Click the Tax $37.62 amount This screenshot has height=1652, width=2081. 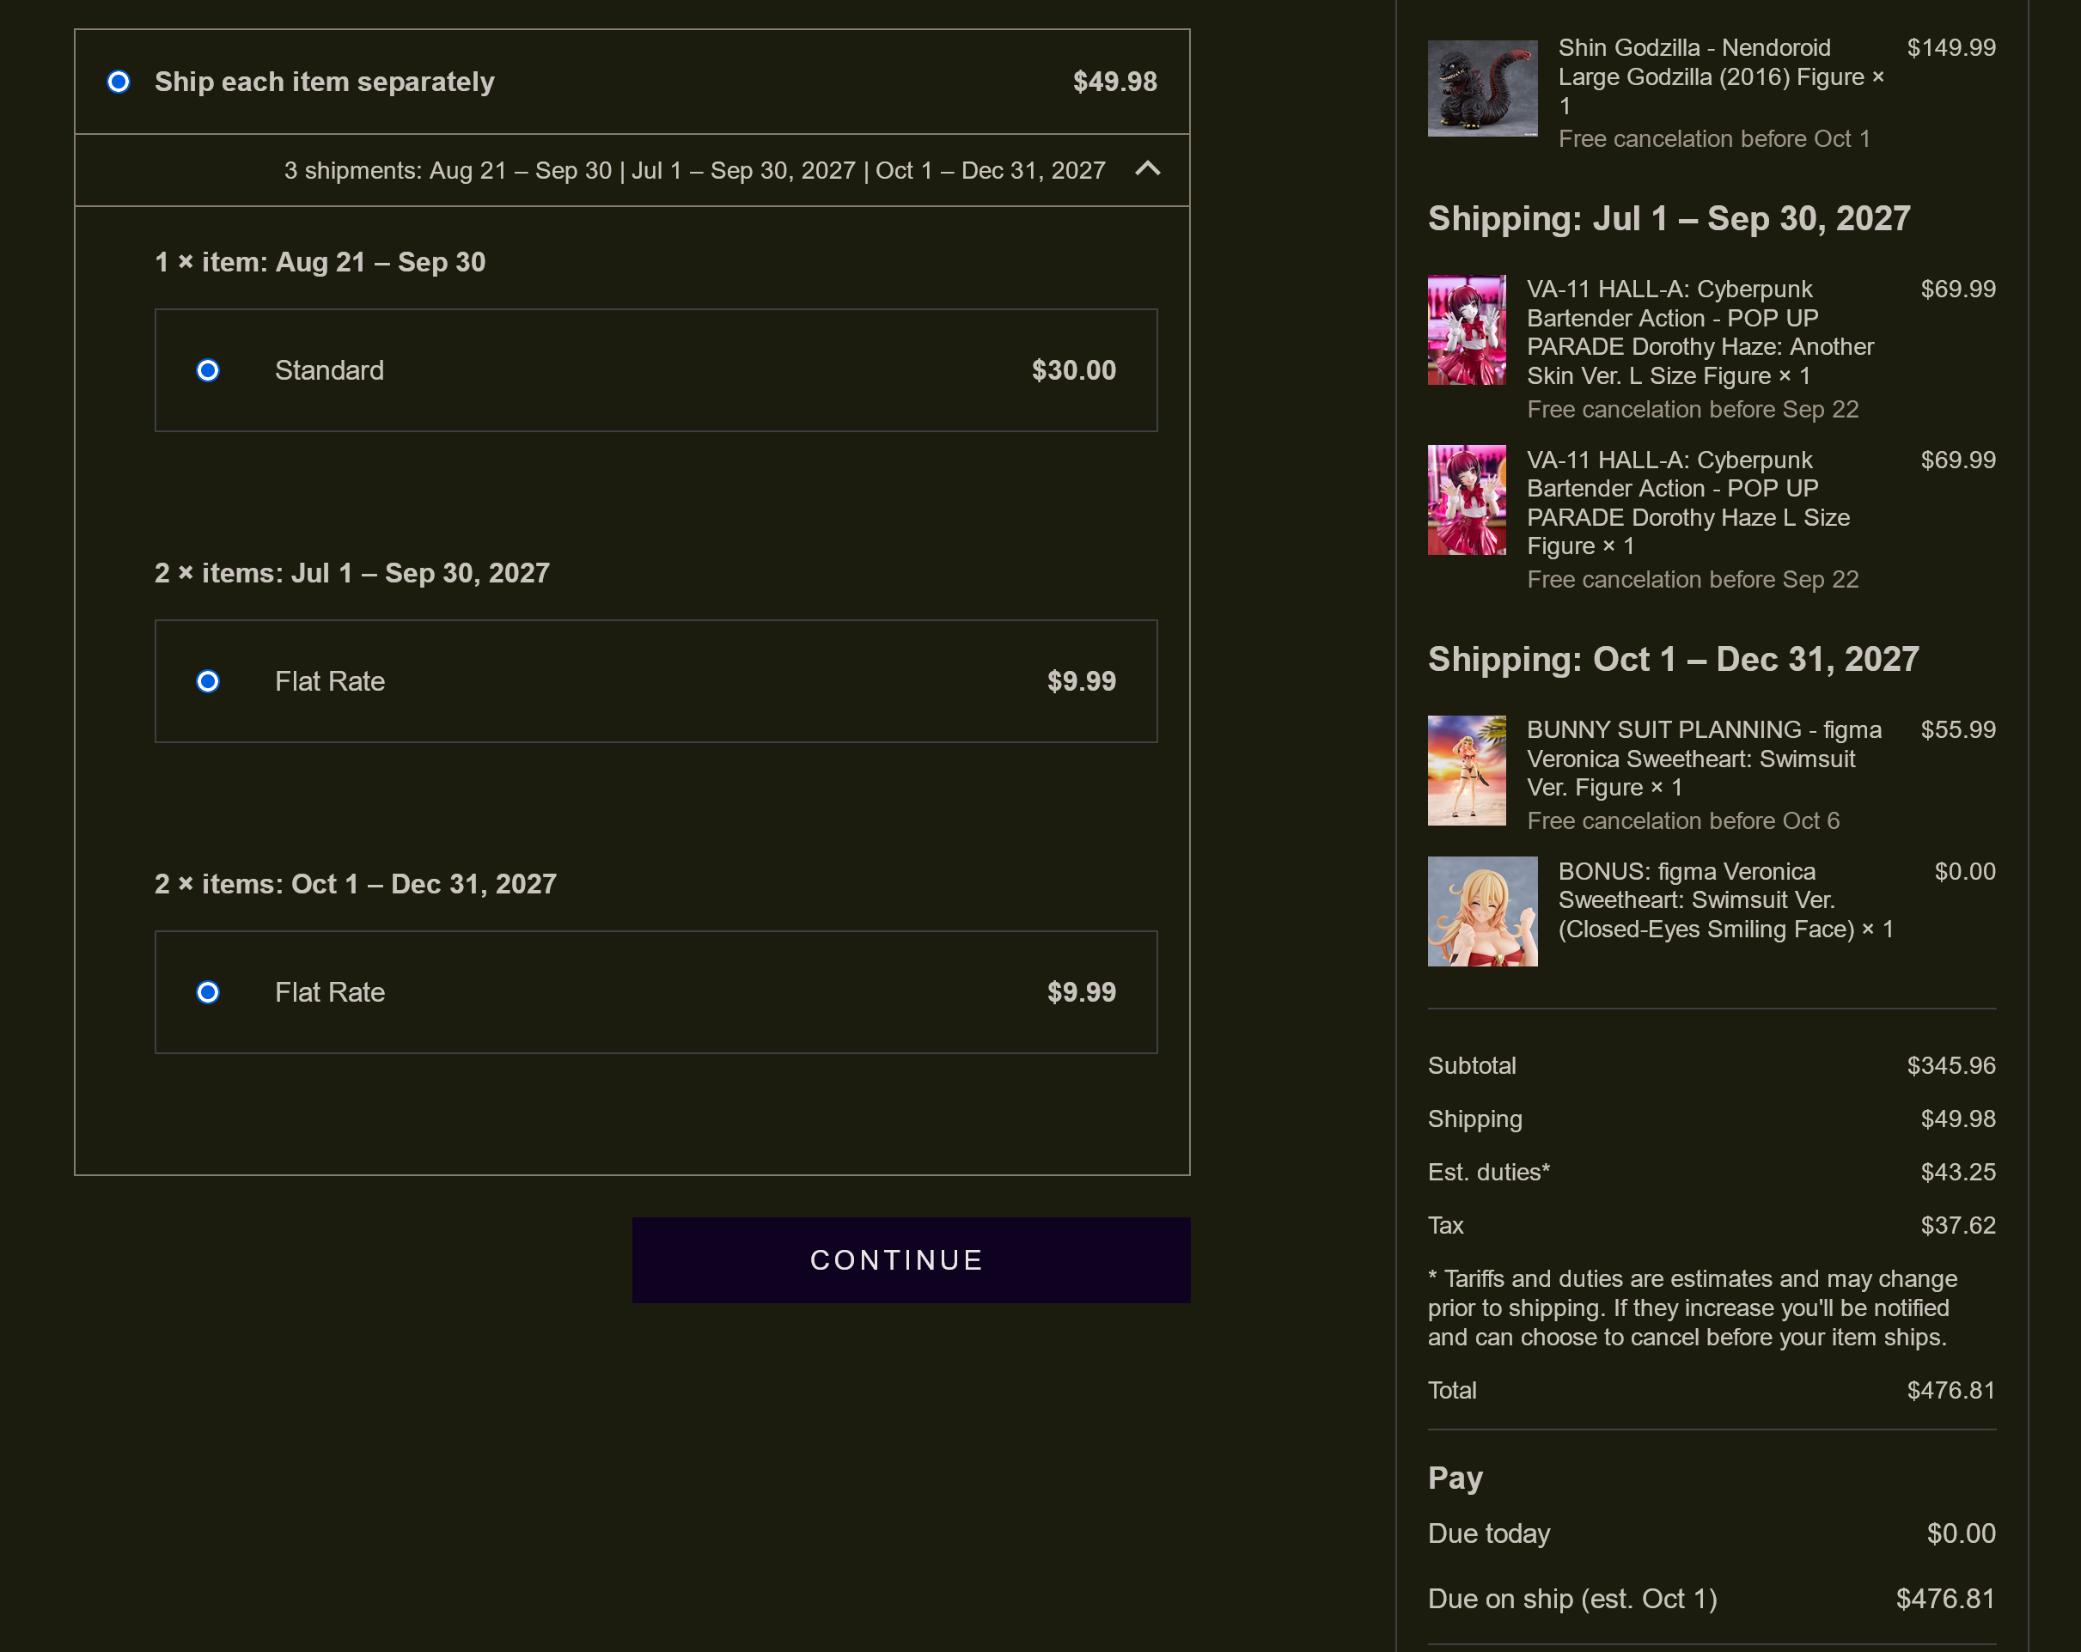(1957, 1226)
